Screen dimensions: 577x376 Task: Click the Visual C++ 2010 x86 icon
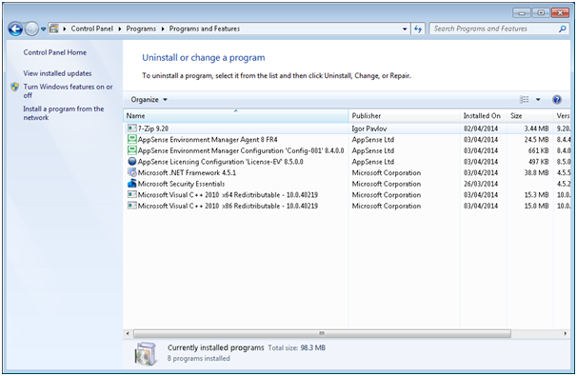tap(131, 206)
